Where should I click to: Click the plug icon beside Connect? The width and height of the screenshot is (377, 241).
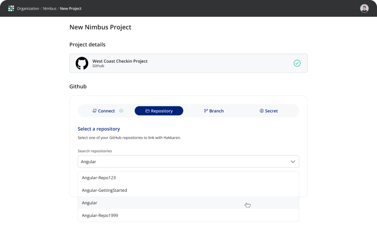coord(94,111)
